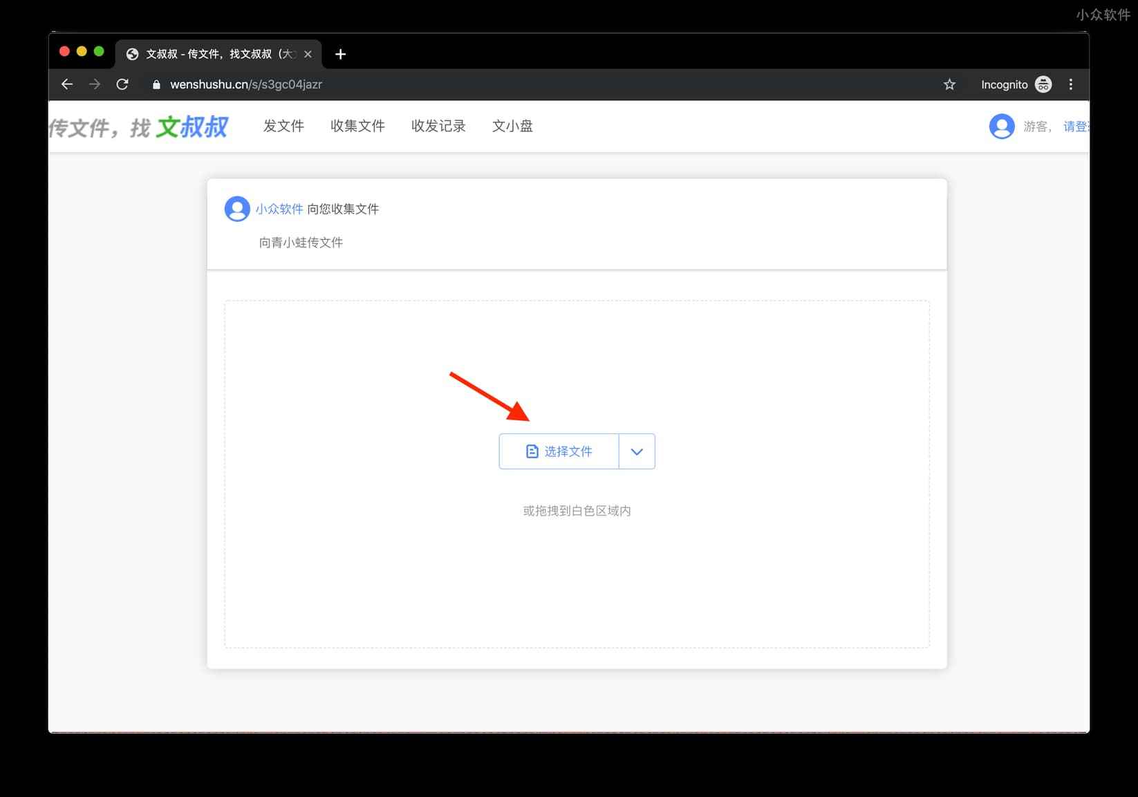Click the 文叔叔 site logo
The image size is (1138, 797).
138,126
